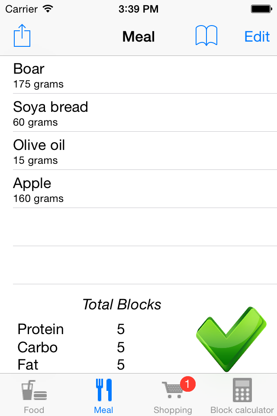277x416 pixels.
Task: Select the Boar list entry
Action: point(138,75)
